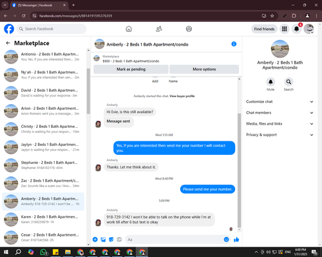Expand the Chat members section

tap(279, 112)
